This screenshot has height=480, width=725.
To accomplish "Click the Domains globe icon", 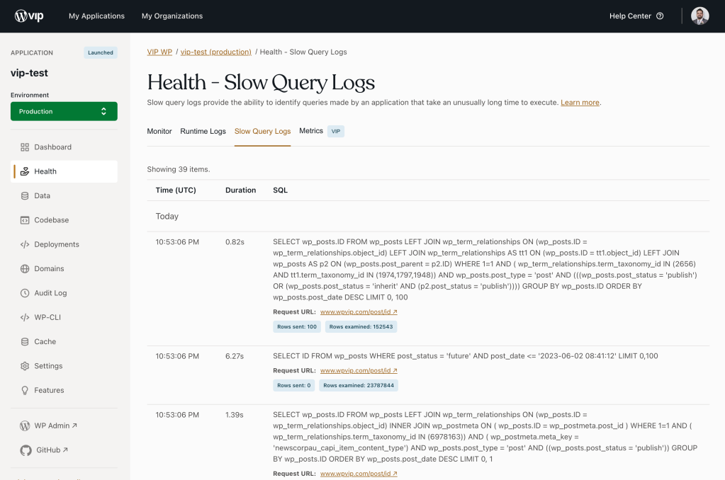I will pos(25,269).
